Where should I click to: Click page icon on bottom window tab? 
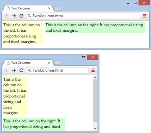(8, 63)
